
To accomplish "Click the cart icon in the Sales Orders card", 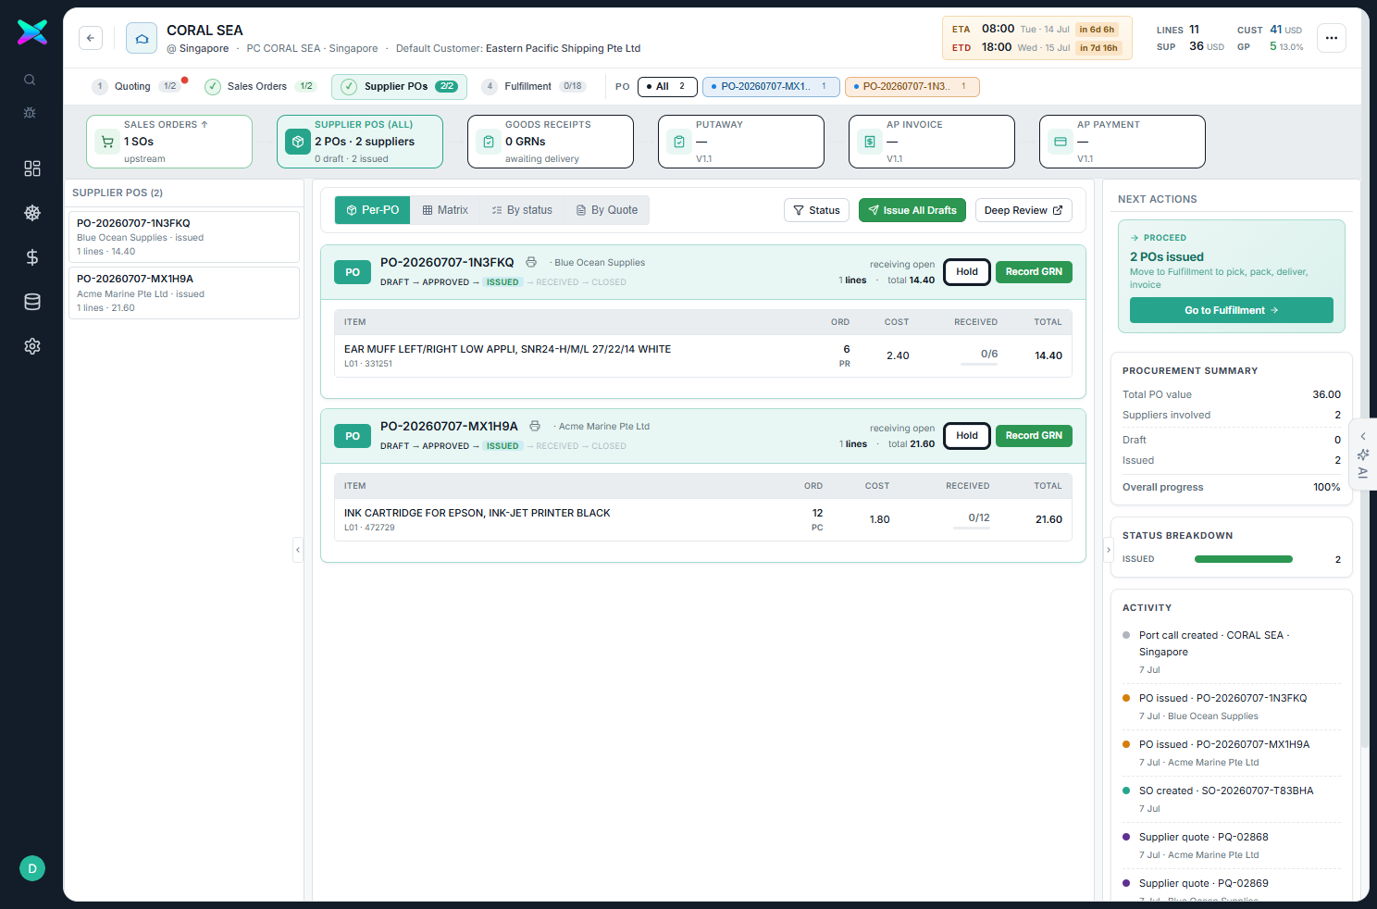I will click(x=107, y=142).
